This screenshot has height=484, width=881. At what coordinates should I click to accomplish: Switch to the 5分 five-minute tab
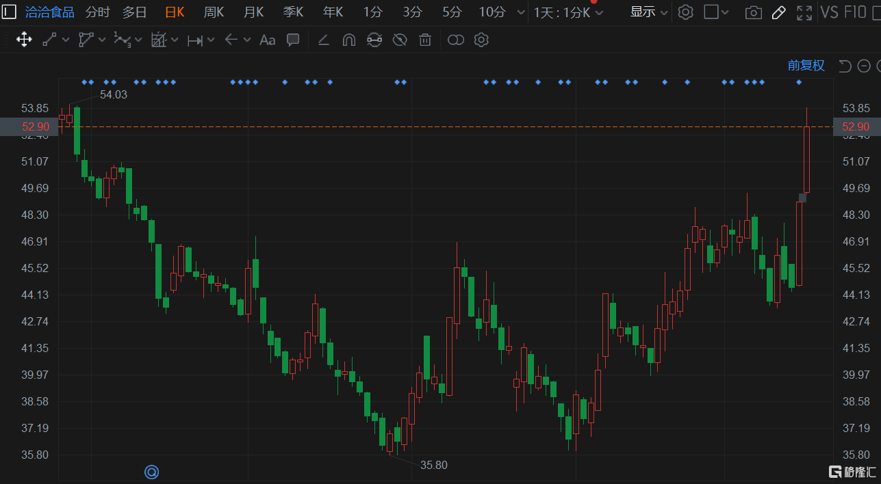(452, 12)
